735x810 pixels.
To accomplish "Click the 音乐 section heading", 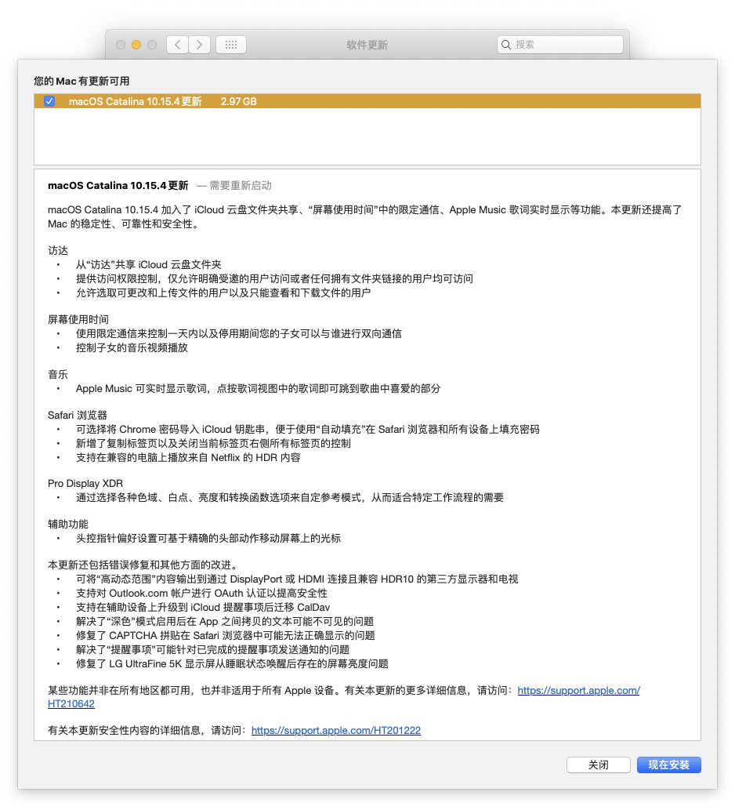I will click(x=58, y=374).
